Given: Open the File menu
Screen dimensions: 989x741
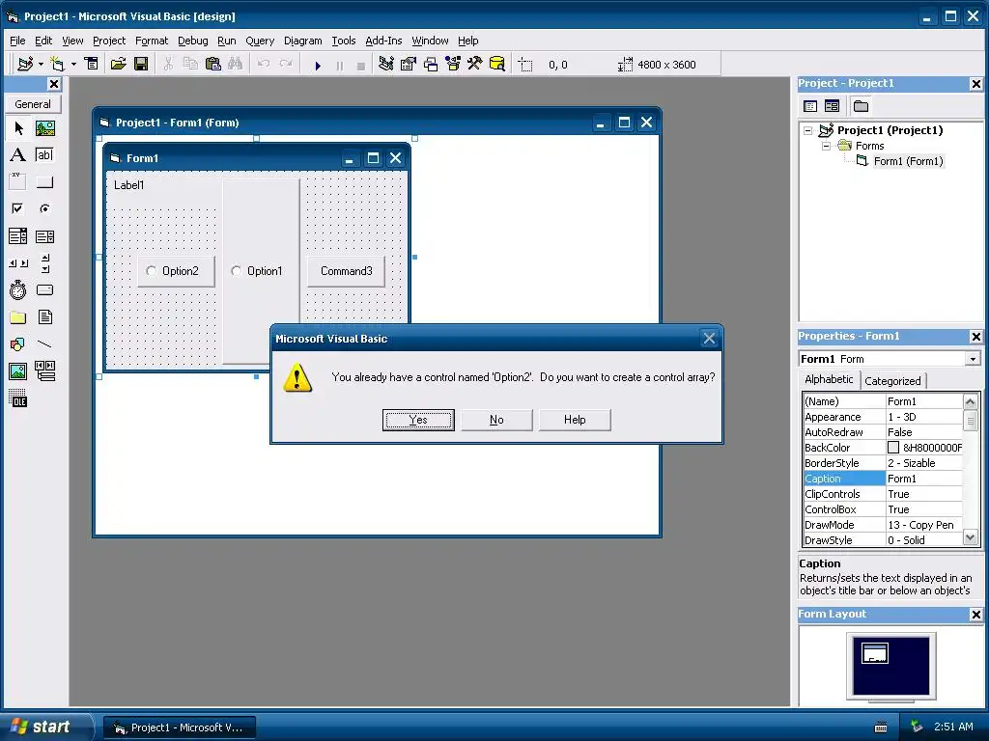Looking at the screenshot, I should tap(17, 41).
